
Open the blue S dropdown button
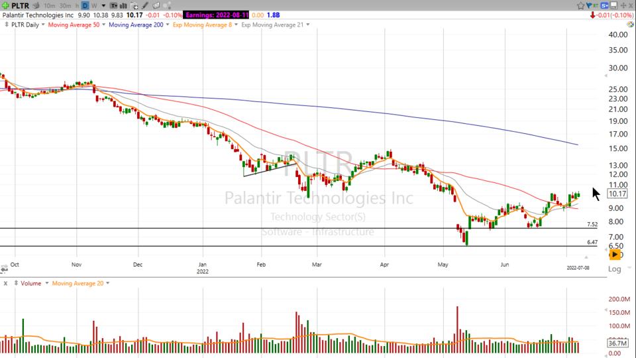point(605,6)
